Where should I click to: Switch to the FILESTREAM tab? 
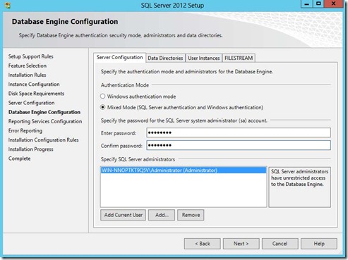pos(239,58)
